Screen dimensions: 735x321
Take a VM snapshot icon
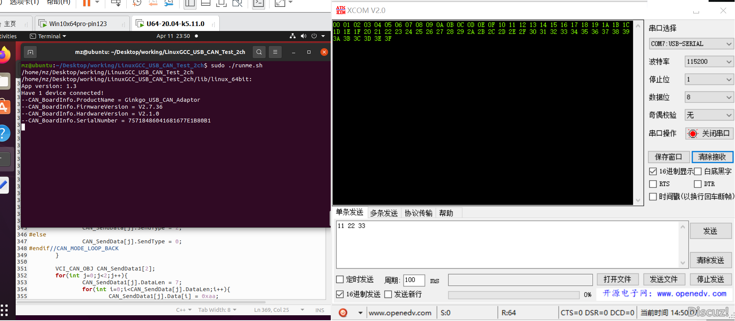137,3
